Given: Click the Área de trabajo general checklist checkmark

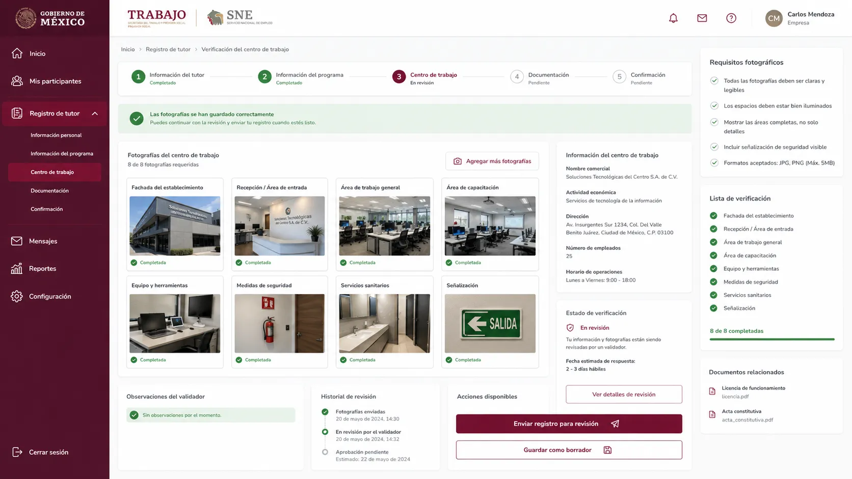Looking at the screenshot, I should click(713, 242).
